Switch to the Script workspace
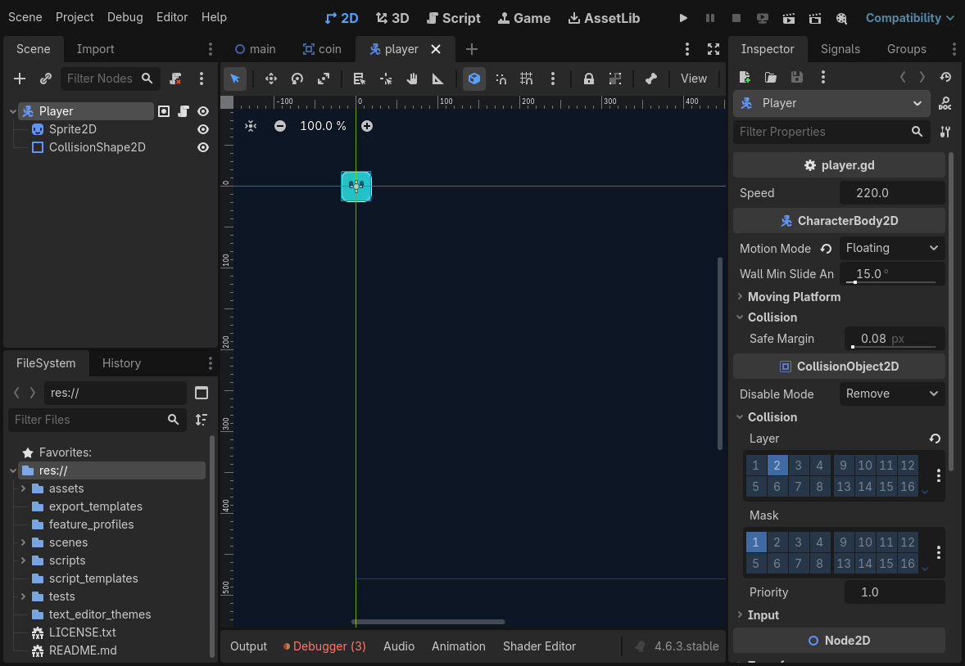 (454, 18)
